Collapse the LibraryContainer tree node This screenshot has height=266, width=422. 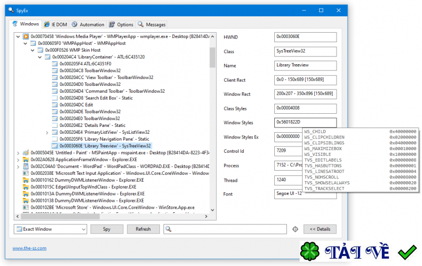(40, 57)
